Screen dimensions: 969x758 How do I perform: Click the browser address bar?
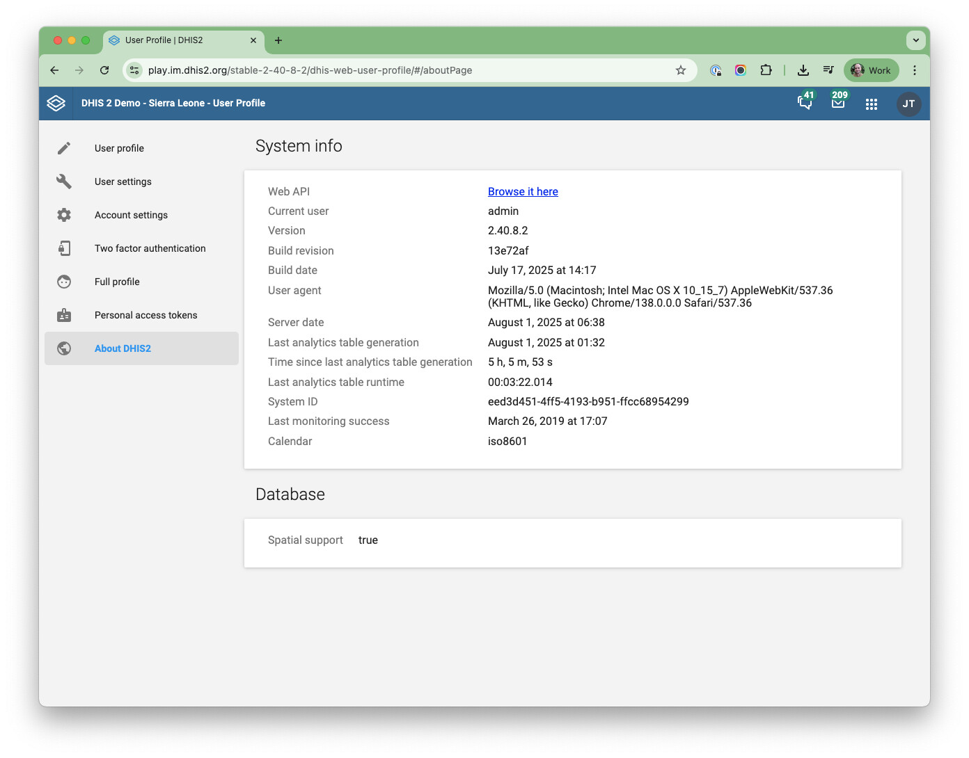click(404, 70)
